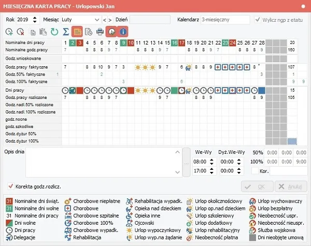Open the Miesiąc dropdown showing Luty

point(78,19)
